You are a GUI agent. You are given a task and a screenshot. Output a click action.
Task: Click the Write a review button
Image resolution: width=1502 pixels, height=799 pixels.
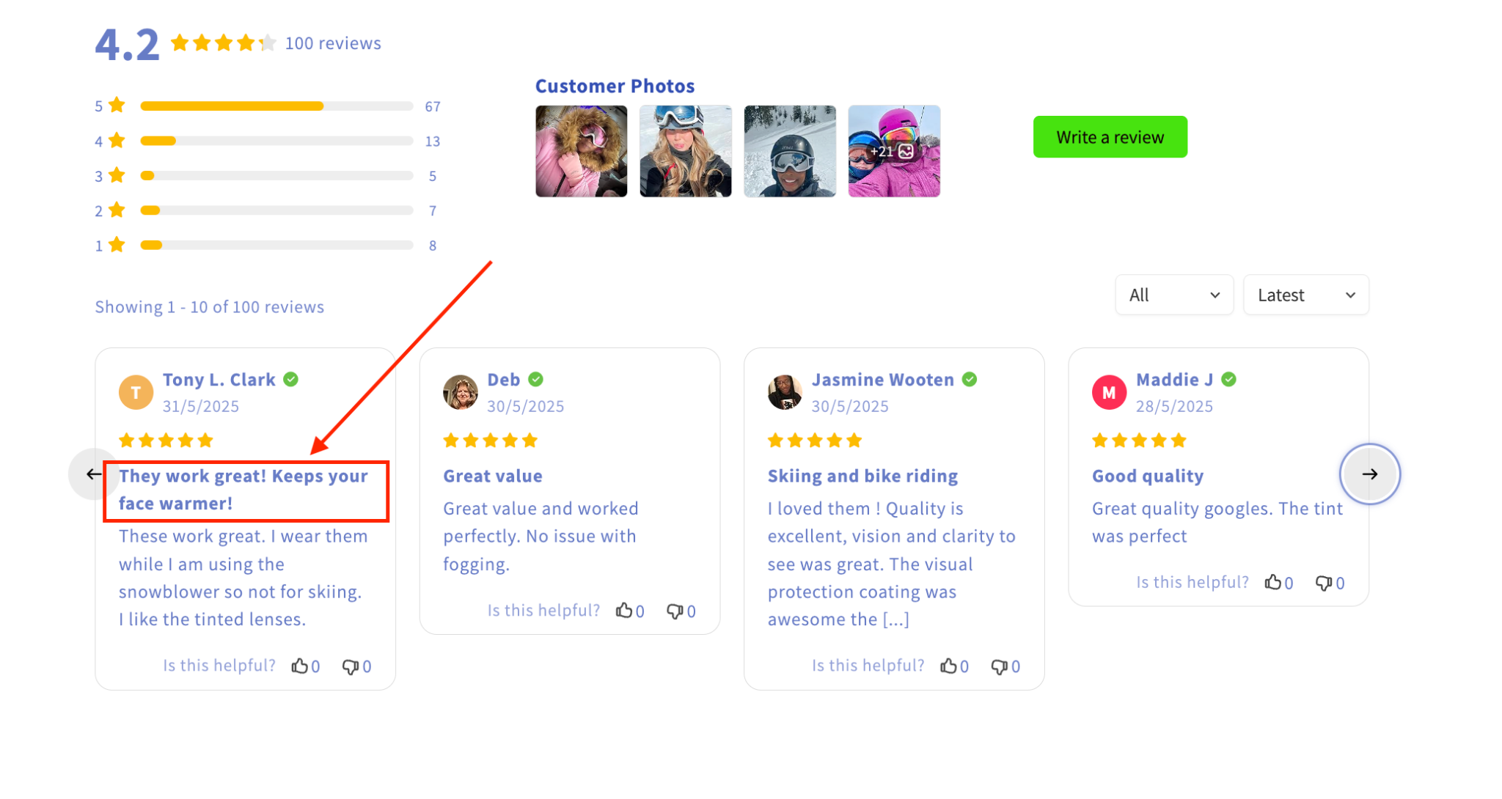point(1110,137)
